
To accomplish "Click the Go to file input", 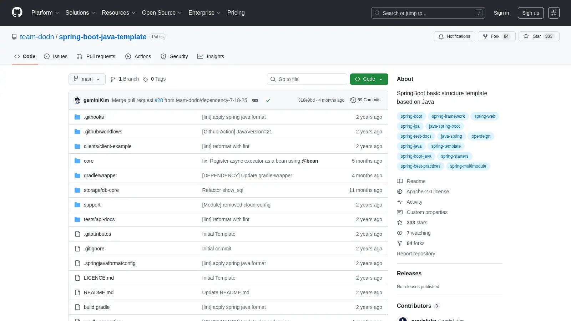I will tap(307, 79).
